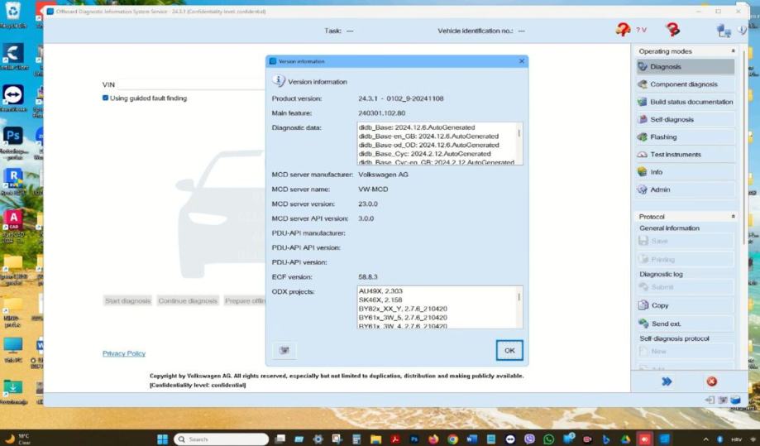Screen dimensions: 760x446
Task: Open Photoshop from the taskbar
Action: click(414, 439)
